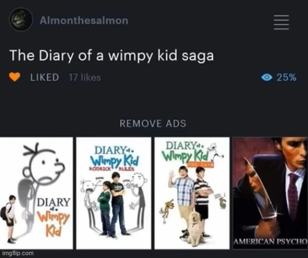
Task: Click the imgflip.com watermark
Action: [x=18, y=253]
